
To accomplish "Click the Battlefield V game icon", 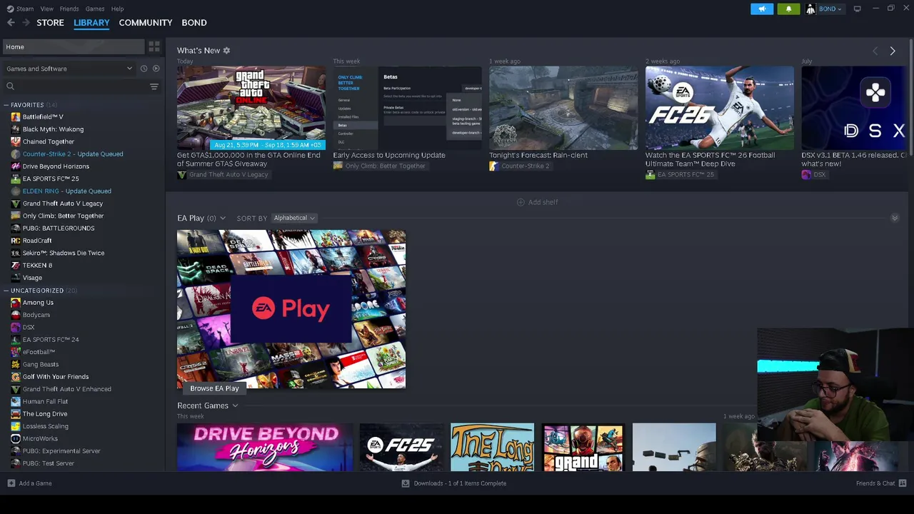I will click(16, 117).
